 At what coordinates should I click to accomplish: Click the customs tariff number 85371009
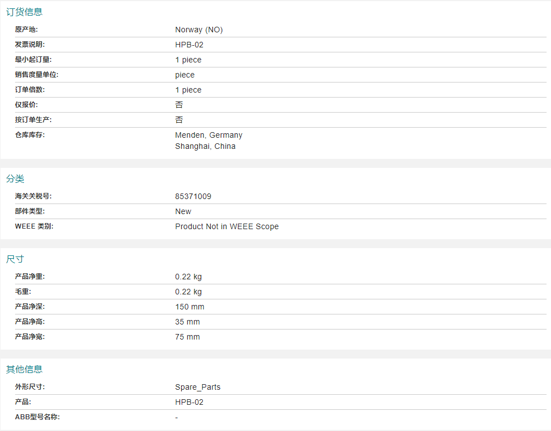(193, 196)
